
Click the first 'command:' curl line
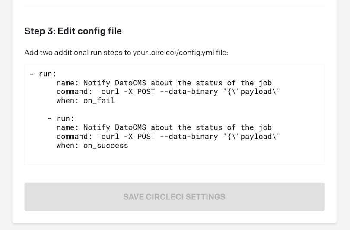coord(168,92)
